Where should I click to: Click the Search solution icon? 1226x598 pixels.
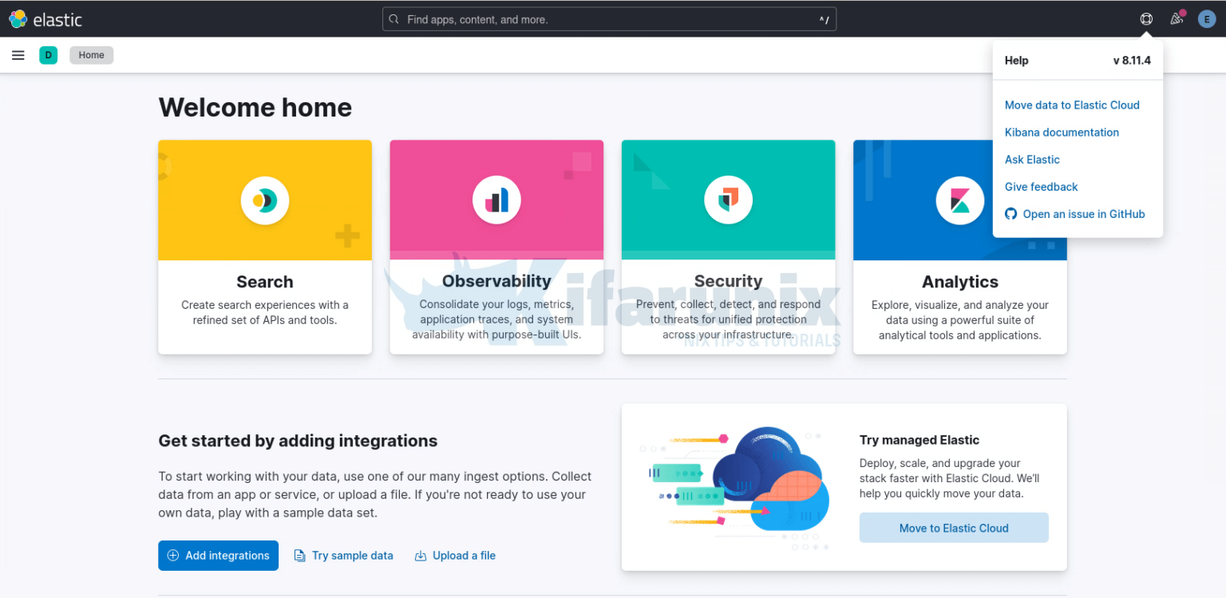tap(264, 200)
